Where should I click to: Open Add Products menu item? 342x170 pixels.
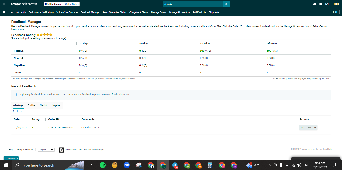[x=199, y=12]
